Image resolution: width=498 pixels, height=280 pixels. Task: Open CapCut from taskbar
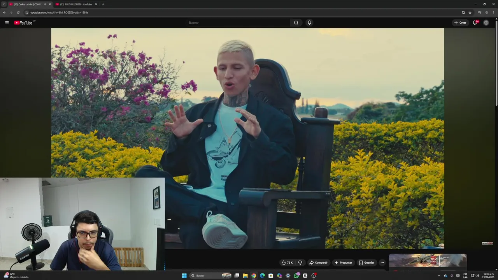pyautogui.click(x=305, y=276)
